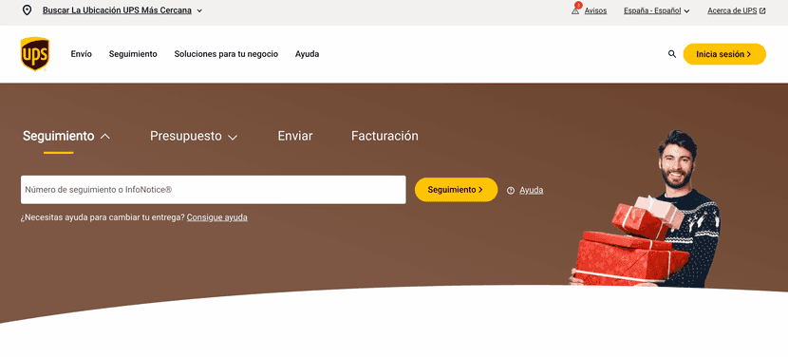Click external link icon next to Acerca de UPS
Viewport: 788px width, 357px height.
[x=762, y=10]
